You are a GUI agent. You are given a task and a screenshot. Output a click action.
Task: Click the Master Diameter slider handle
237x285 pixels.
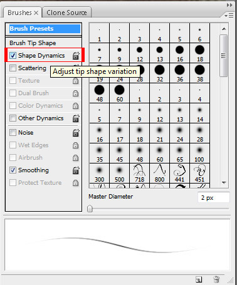click(x=90, y=209)
